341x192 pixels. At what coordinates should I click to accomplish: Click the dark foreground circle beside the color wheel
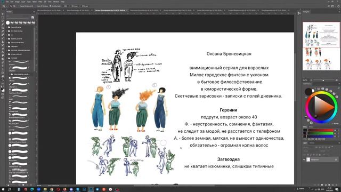pos(308,91)
